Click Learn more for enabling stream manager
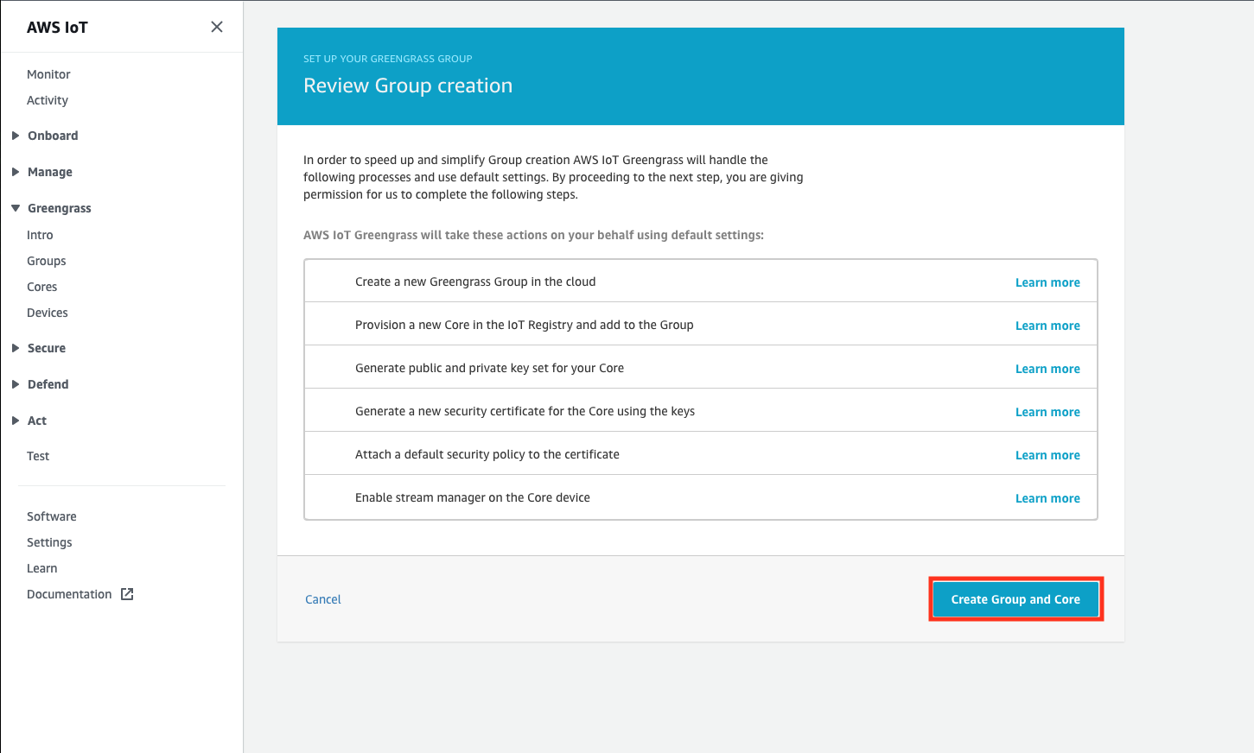The image size is (1254, 753). pyautogui.click(x=1047, y=498)
